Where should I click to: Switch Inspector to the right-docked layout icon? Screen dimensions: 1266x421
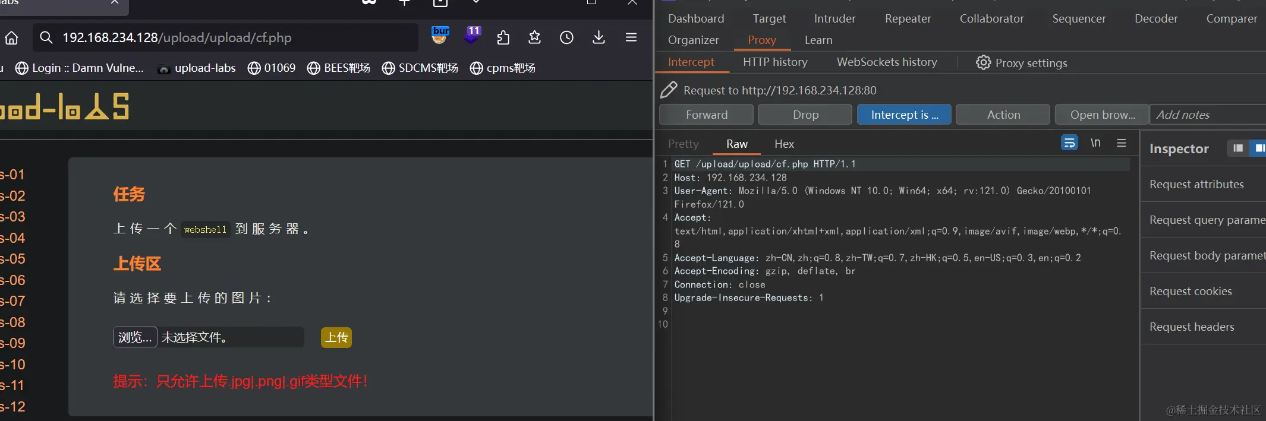[x=1258, y=148]
